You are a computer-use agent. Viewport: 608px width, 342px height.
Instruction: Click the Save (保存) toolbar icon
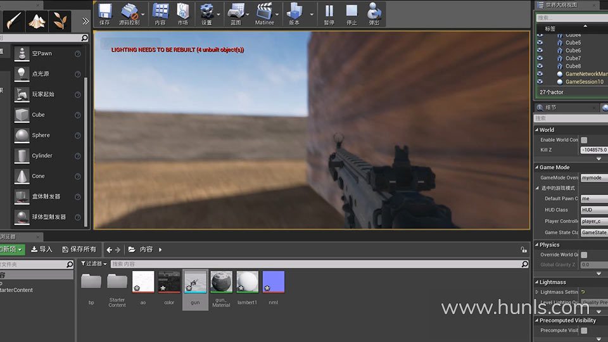click(104, 14)
